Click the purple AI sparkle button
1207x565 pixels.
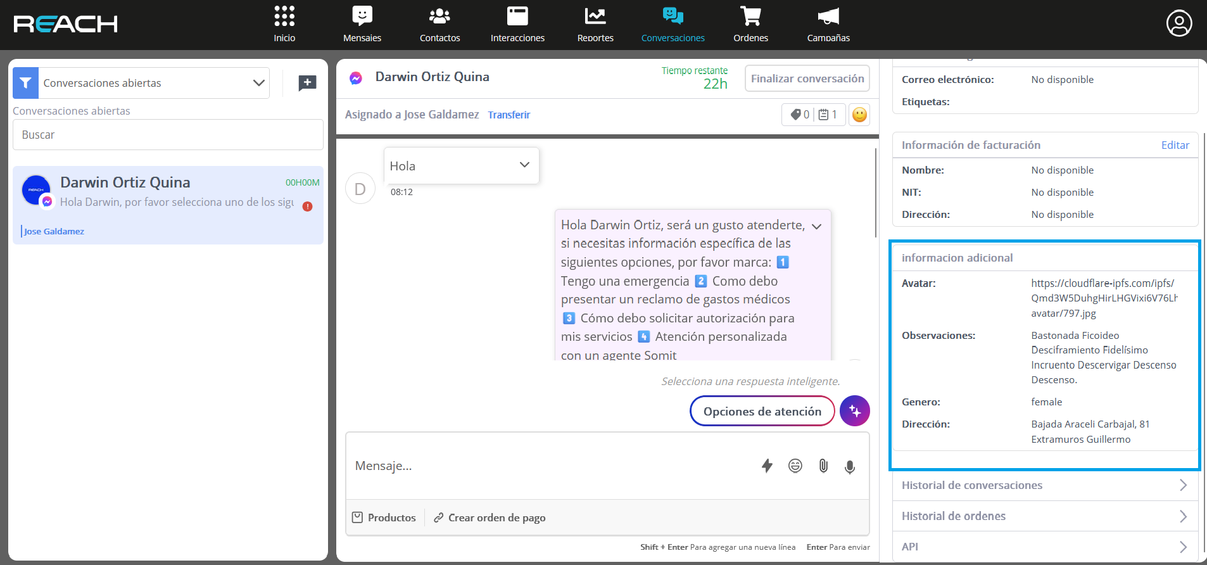(855, 411)
